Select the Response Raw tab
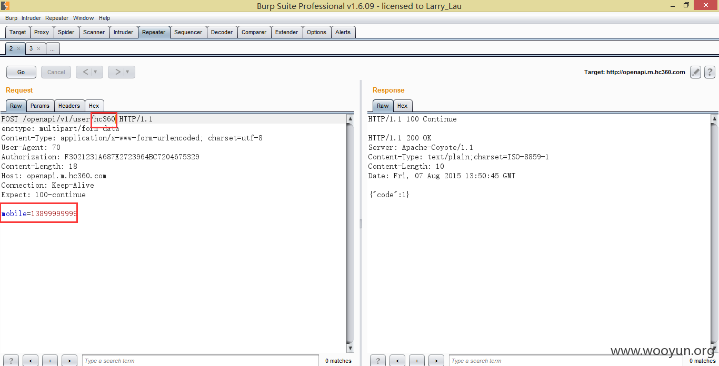Screen dimensions: 719x366 383,106
